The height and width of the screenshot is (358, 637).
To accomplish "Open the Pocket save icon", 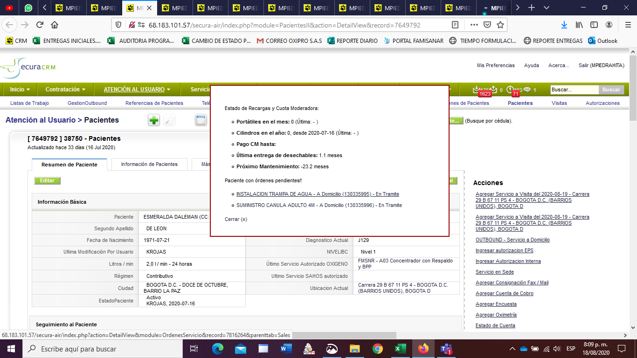I will coord(487,25).
